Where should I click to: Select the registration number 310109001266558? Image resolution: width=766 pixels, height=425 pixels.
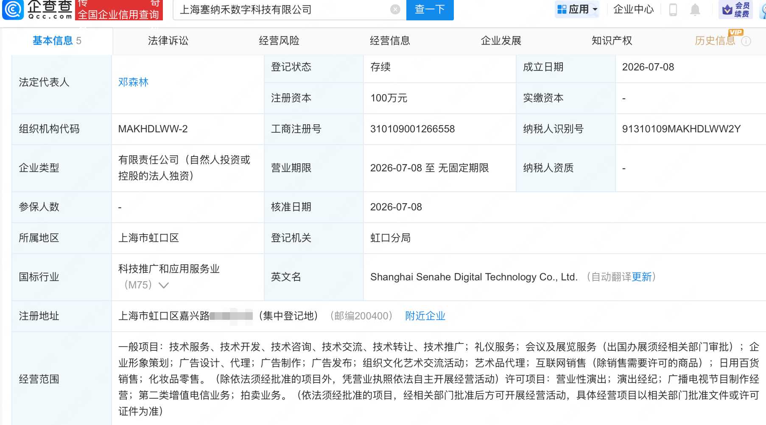[x=412, y=129]
